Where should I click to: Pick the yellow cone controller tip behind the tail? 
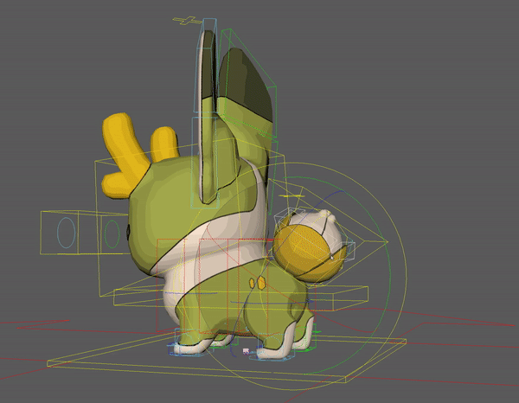point(387,242)
